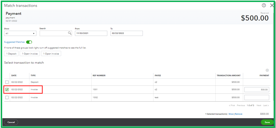This screenshot has width=276, height=128.
Task: Select the first 1 Open invoice group
Action: click(x=30, y=54)
